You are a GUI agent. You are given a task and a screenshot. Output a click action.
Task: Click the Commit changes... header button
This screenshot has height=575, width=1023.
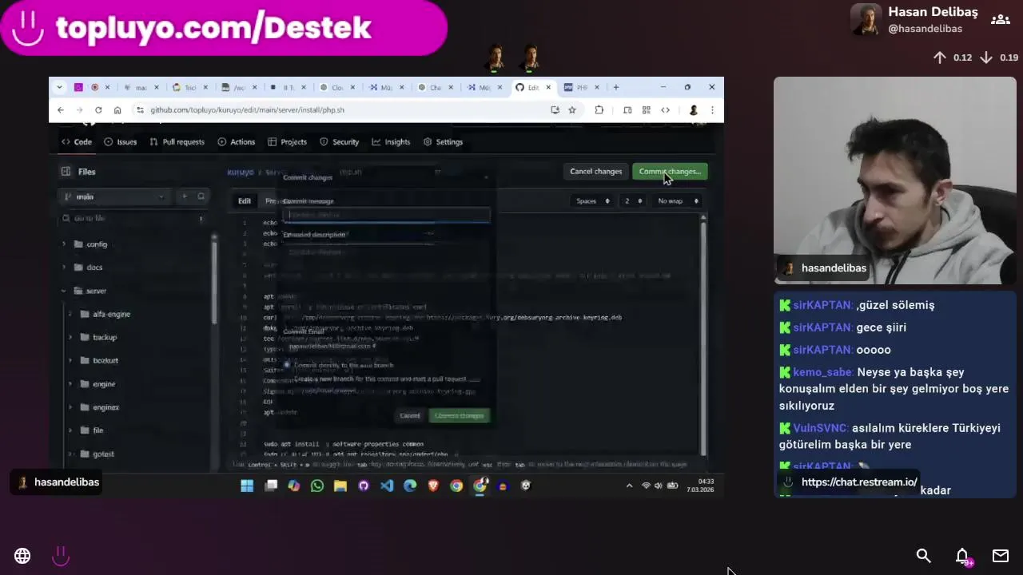coord(670,172)
